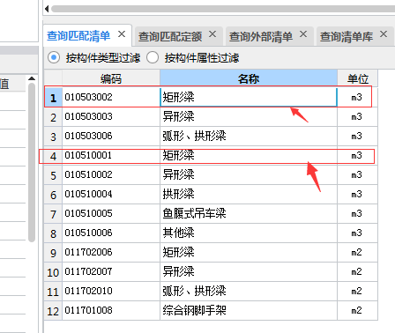Select row number 4 header
The width and height of the screenshot is (395, 333).
coord(53,156)
